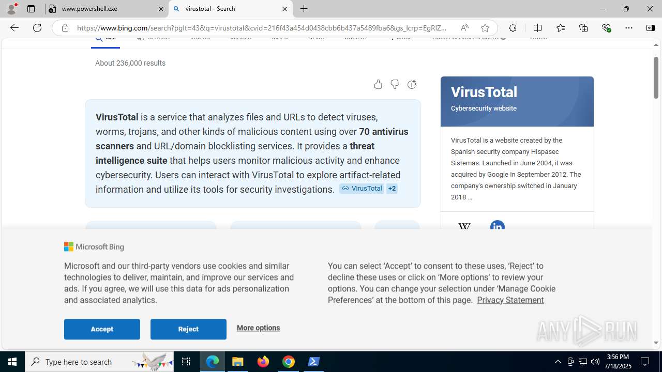Close the www.powershell.exe tab
Viewport: 662px width, 372px height.
160,9
